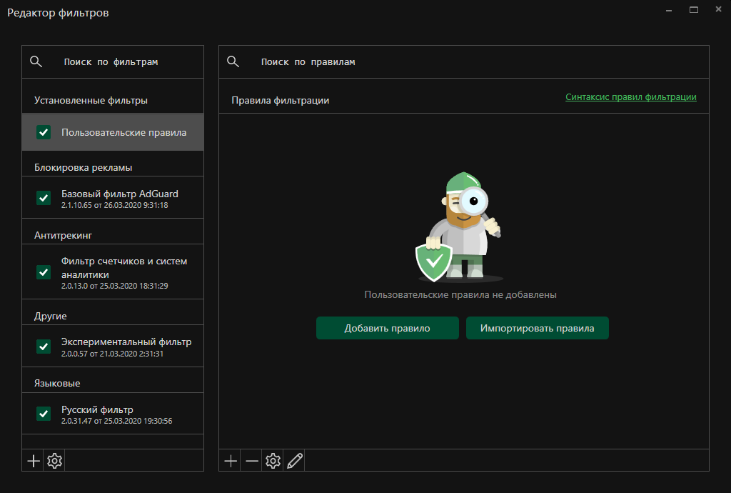
Task: Select Фильтр счетчиков и систем аналитики row
Action: point(113,272)
